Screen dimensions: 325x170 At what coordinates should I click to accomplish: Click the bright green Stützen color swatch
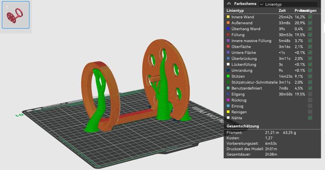click(228, 76)
